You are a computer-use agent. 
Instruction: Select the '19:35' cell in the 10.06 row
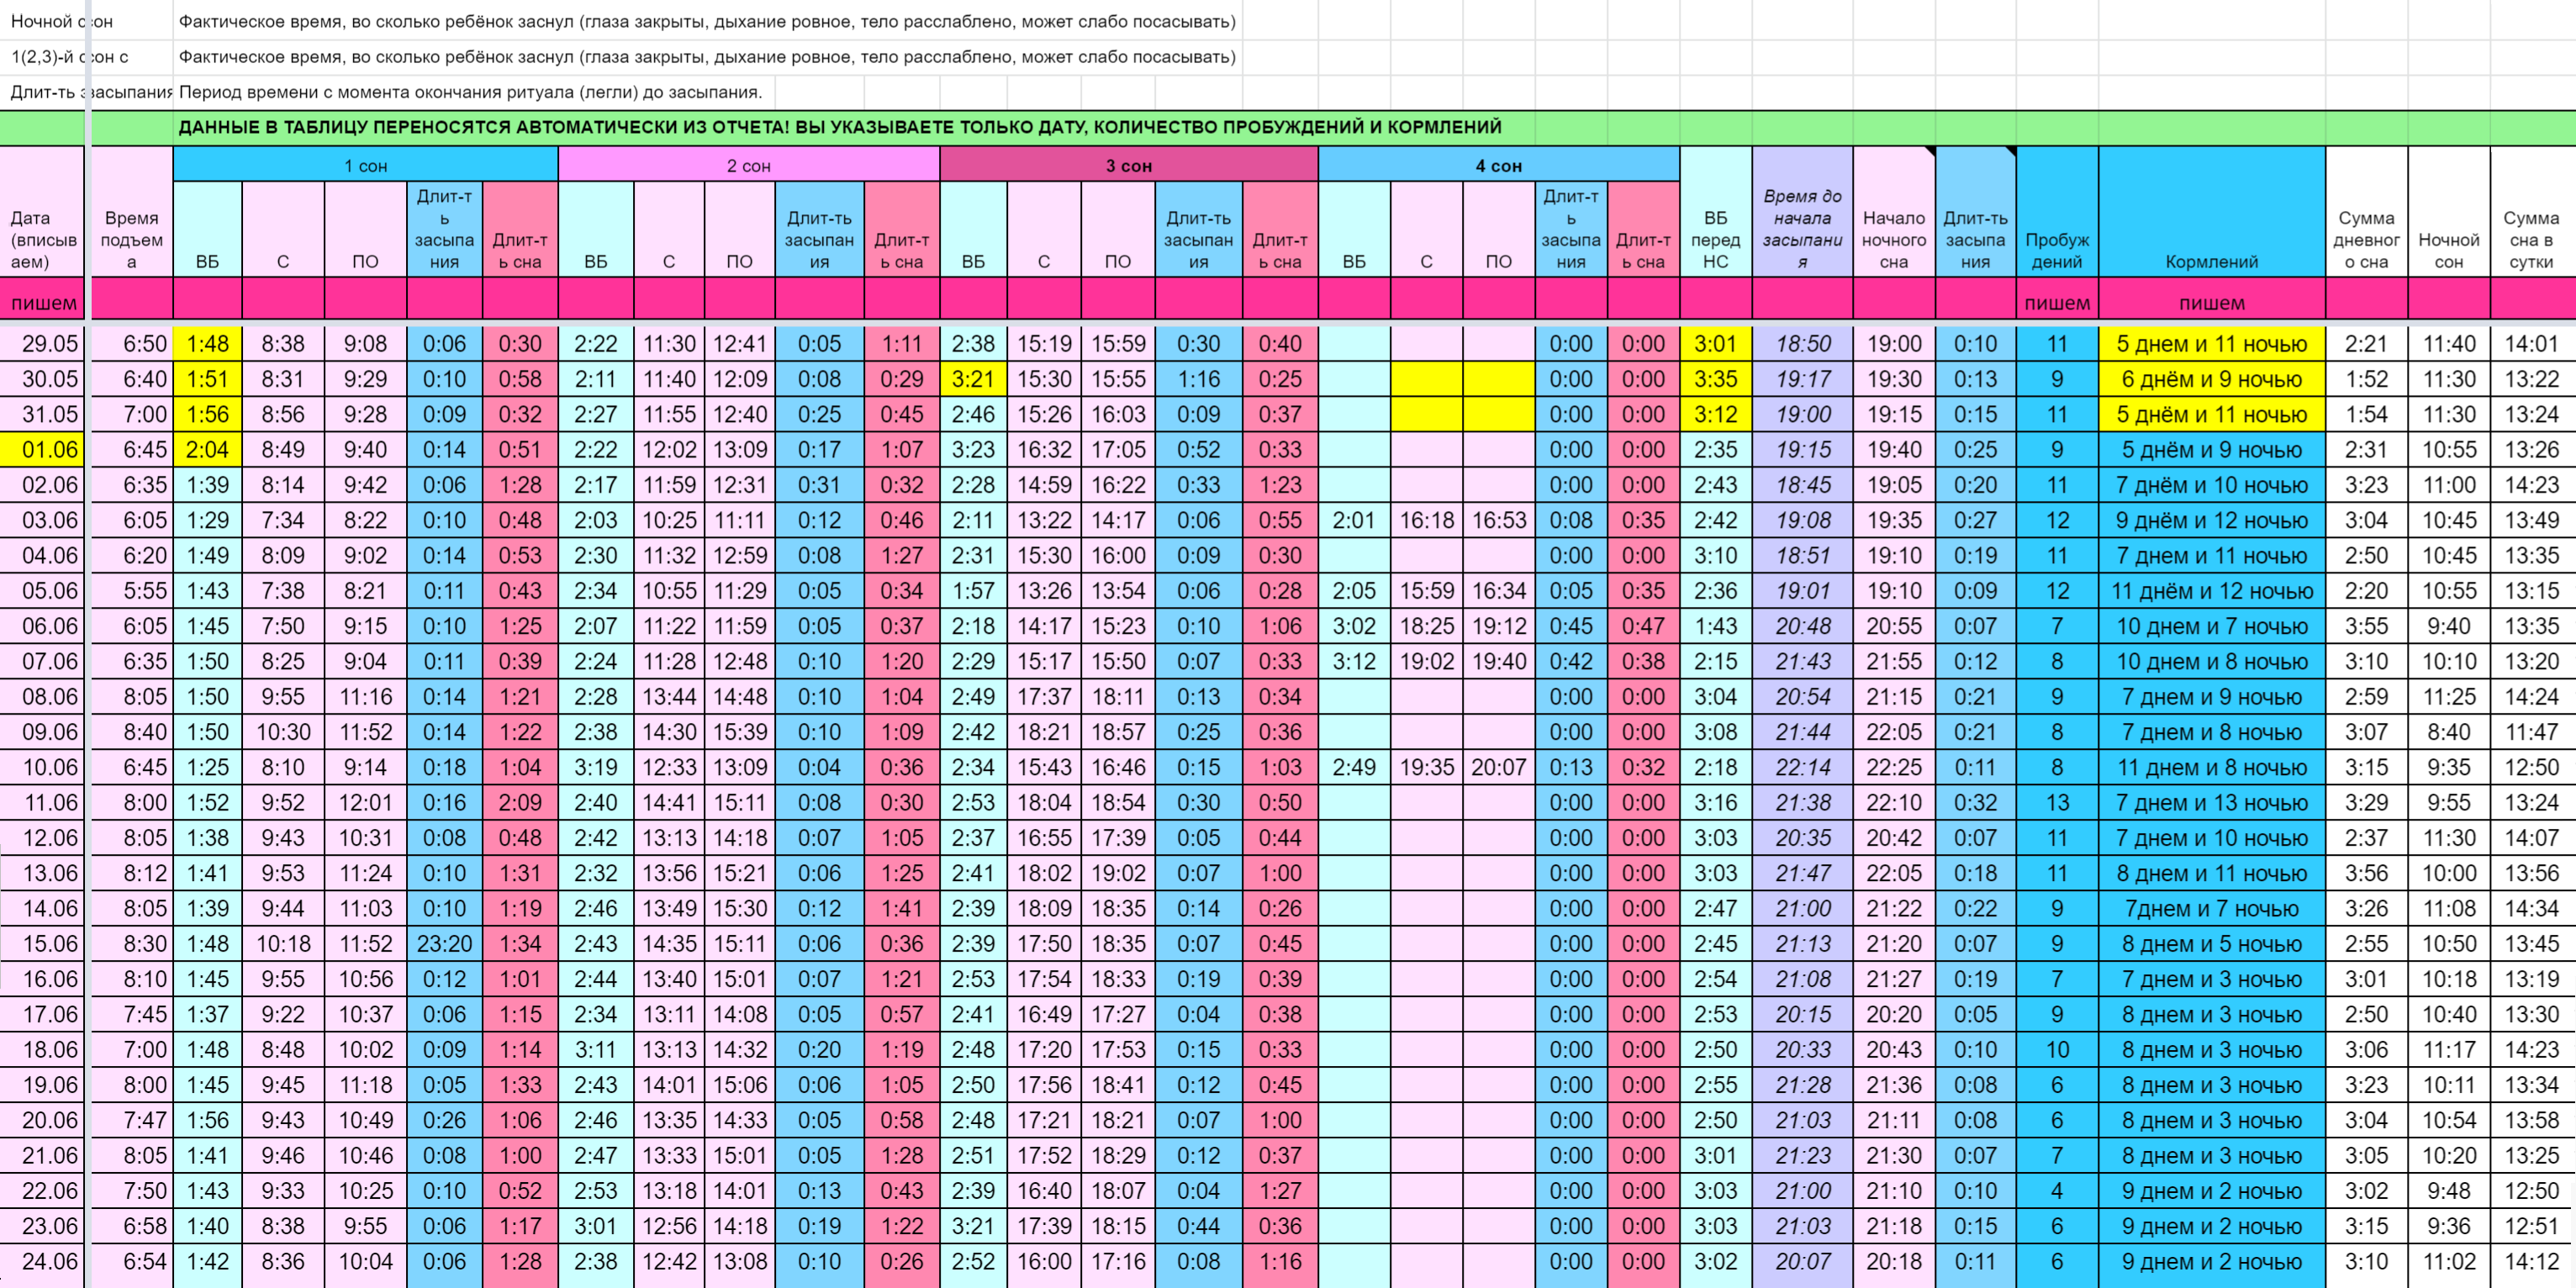1426,767
